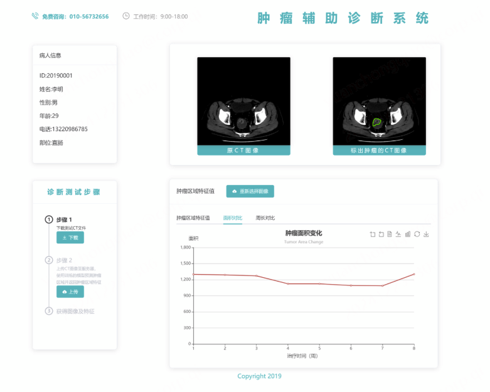Click the week 4 data point on chart
The width and height of the screenshot is (490, 392).
coord(288,283)
